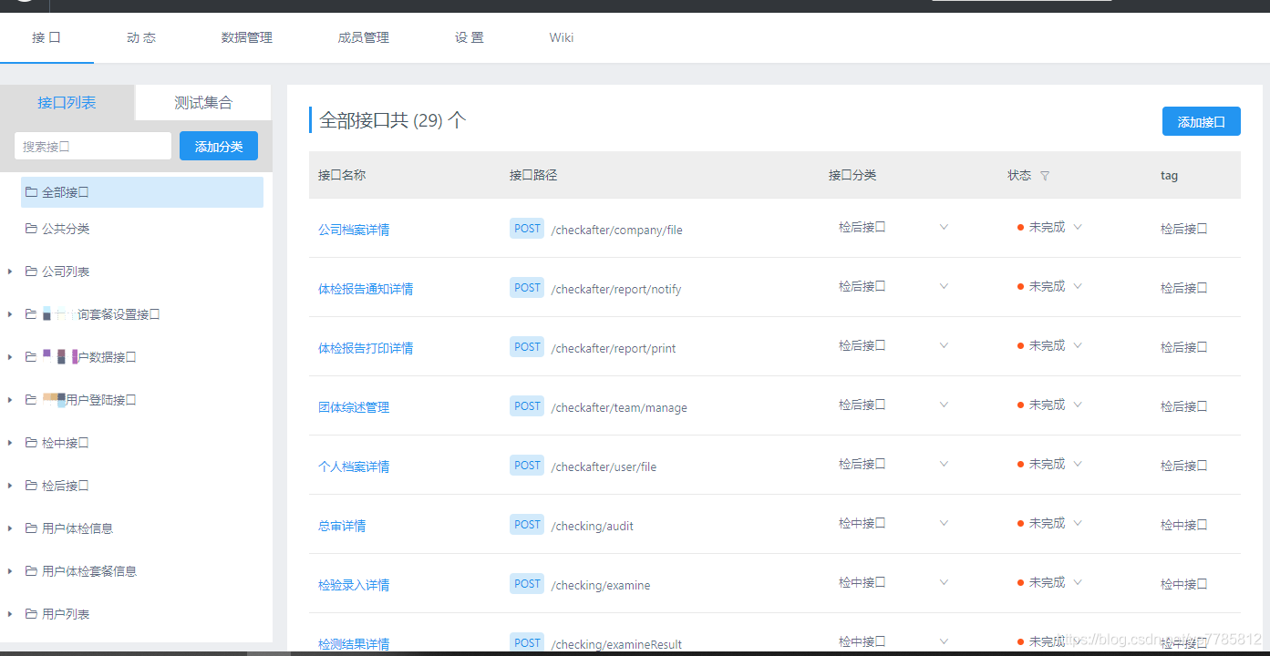Click the 添加接口 button
The height and width of the screenshot is (656, 1270).
1202,121
